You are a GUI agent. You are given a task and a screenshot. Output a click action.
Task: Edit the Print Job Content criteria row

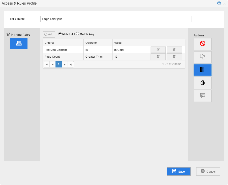pos(158,50)
